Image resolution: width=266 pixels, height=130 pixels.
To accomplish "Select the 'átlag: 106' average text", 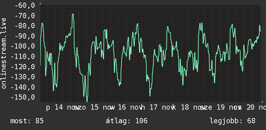I will coord(127,121).
